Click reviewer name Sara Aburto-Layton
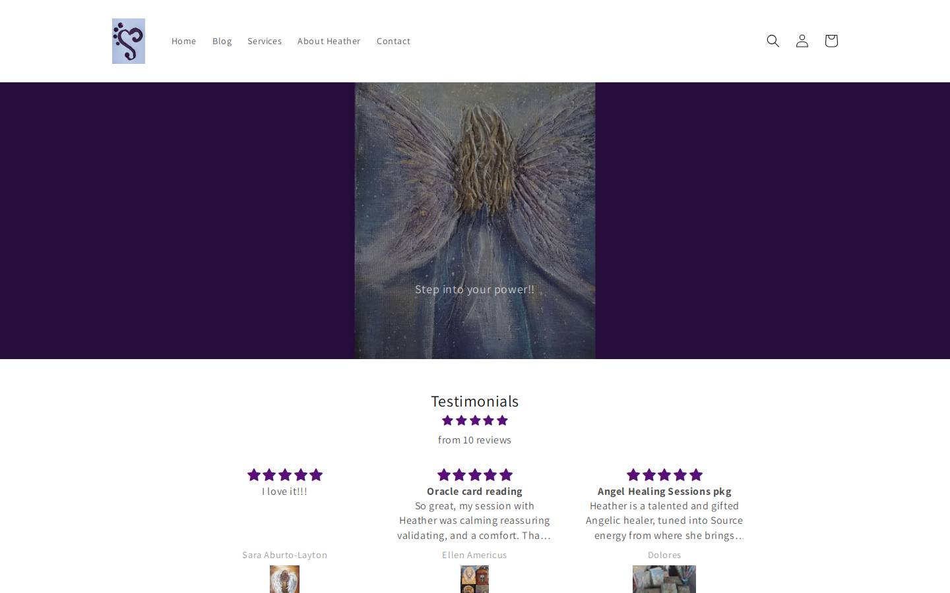This screenshot has width=950, height=593. click(x=285, y=555)
